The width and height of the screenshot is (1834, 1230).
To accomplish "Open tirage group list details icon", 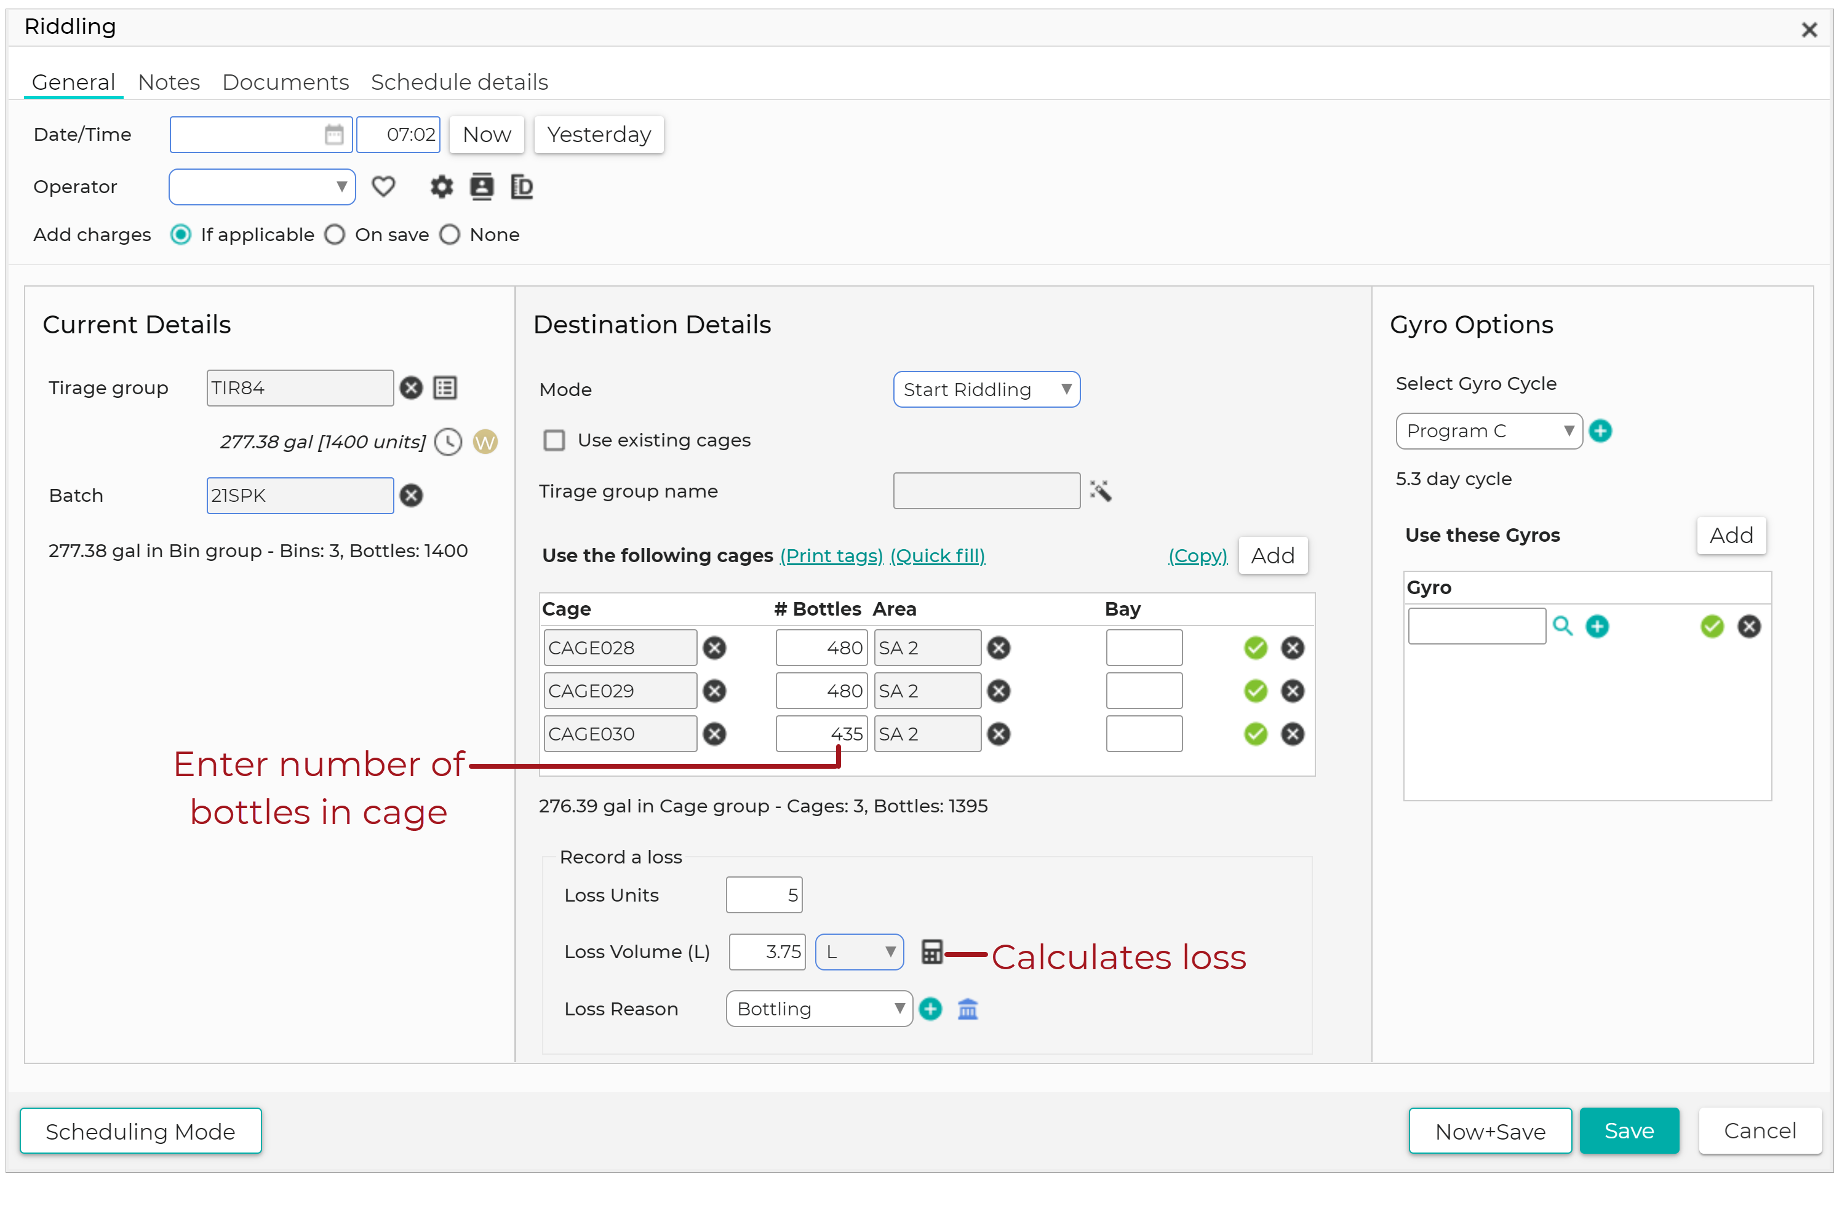I will tap(445, 388).
